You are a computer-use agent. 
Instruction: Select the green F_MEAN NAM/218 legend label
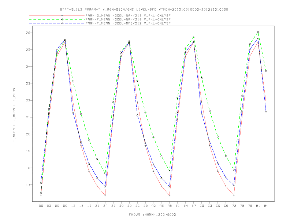(x=128, y=19)
